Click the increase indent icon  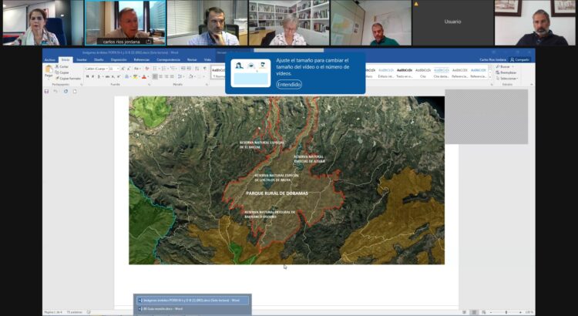click(189, 69)
